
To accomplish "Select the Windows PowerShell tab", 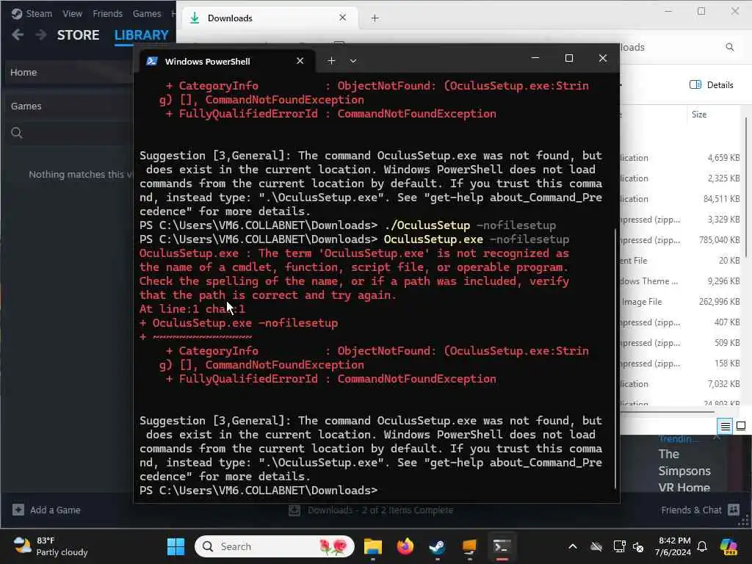I will [227, 62].
